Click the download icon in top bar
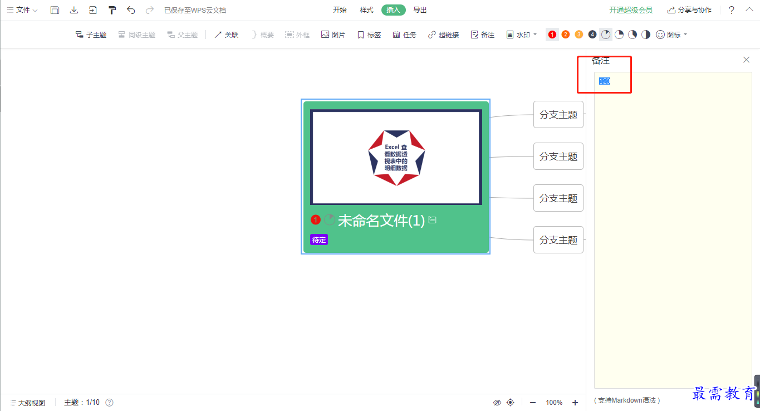 [x=74, y=10]
